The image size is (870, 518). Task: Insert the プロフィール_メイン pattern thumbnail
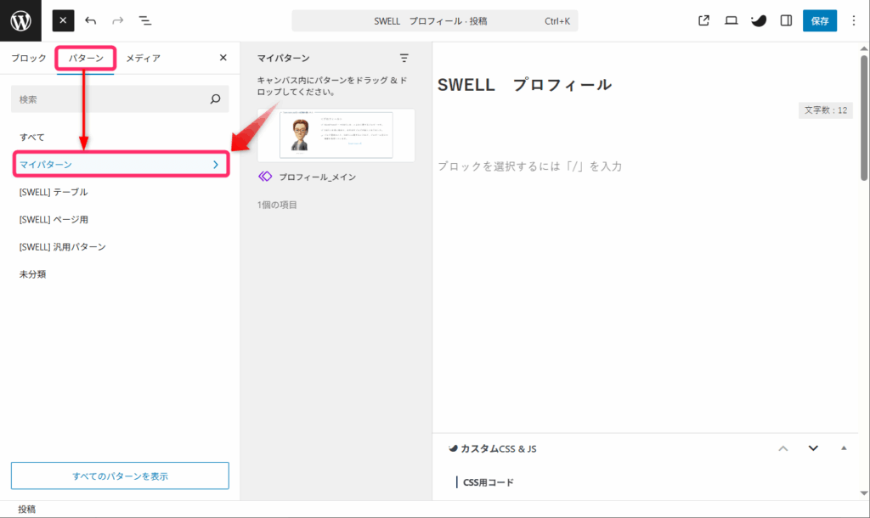[x=336, y=135]
